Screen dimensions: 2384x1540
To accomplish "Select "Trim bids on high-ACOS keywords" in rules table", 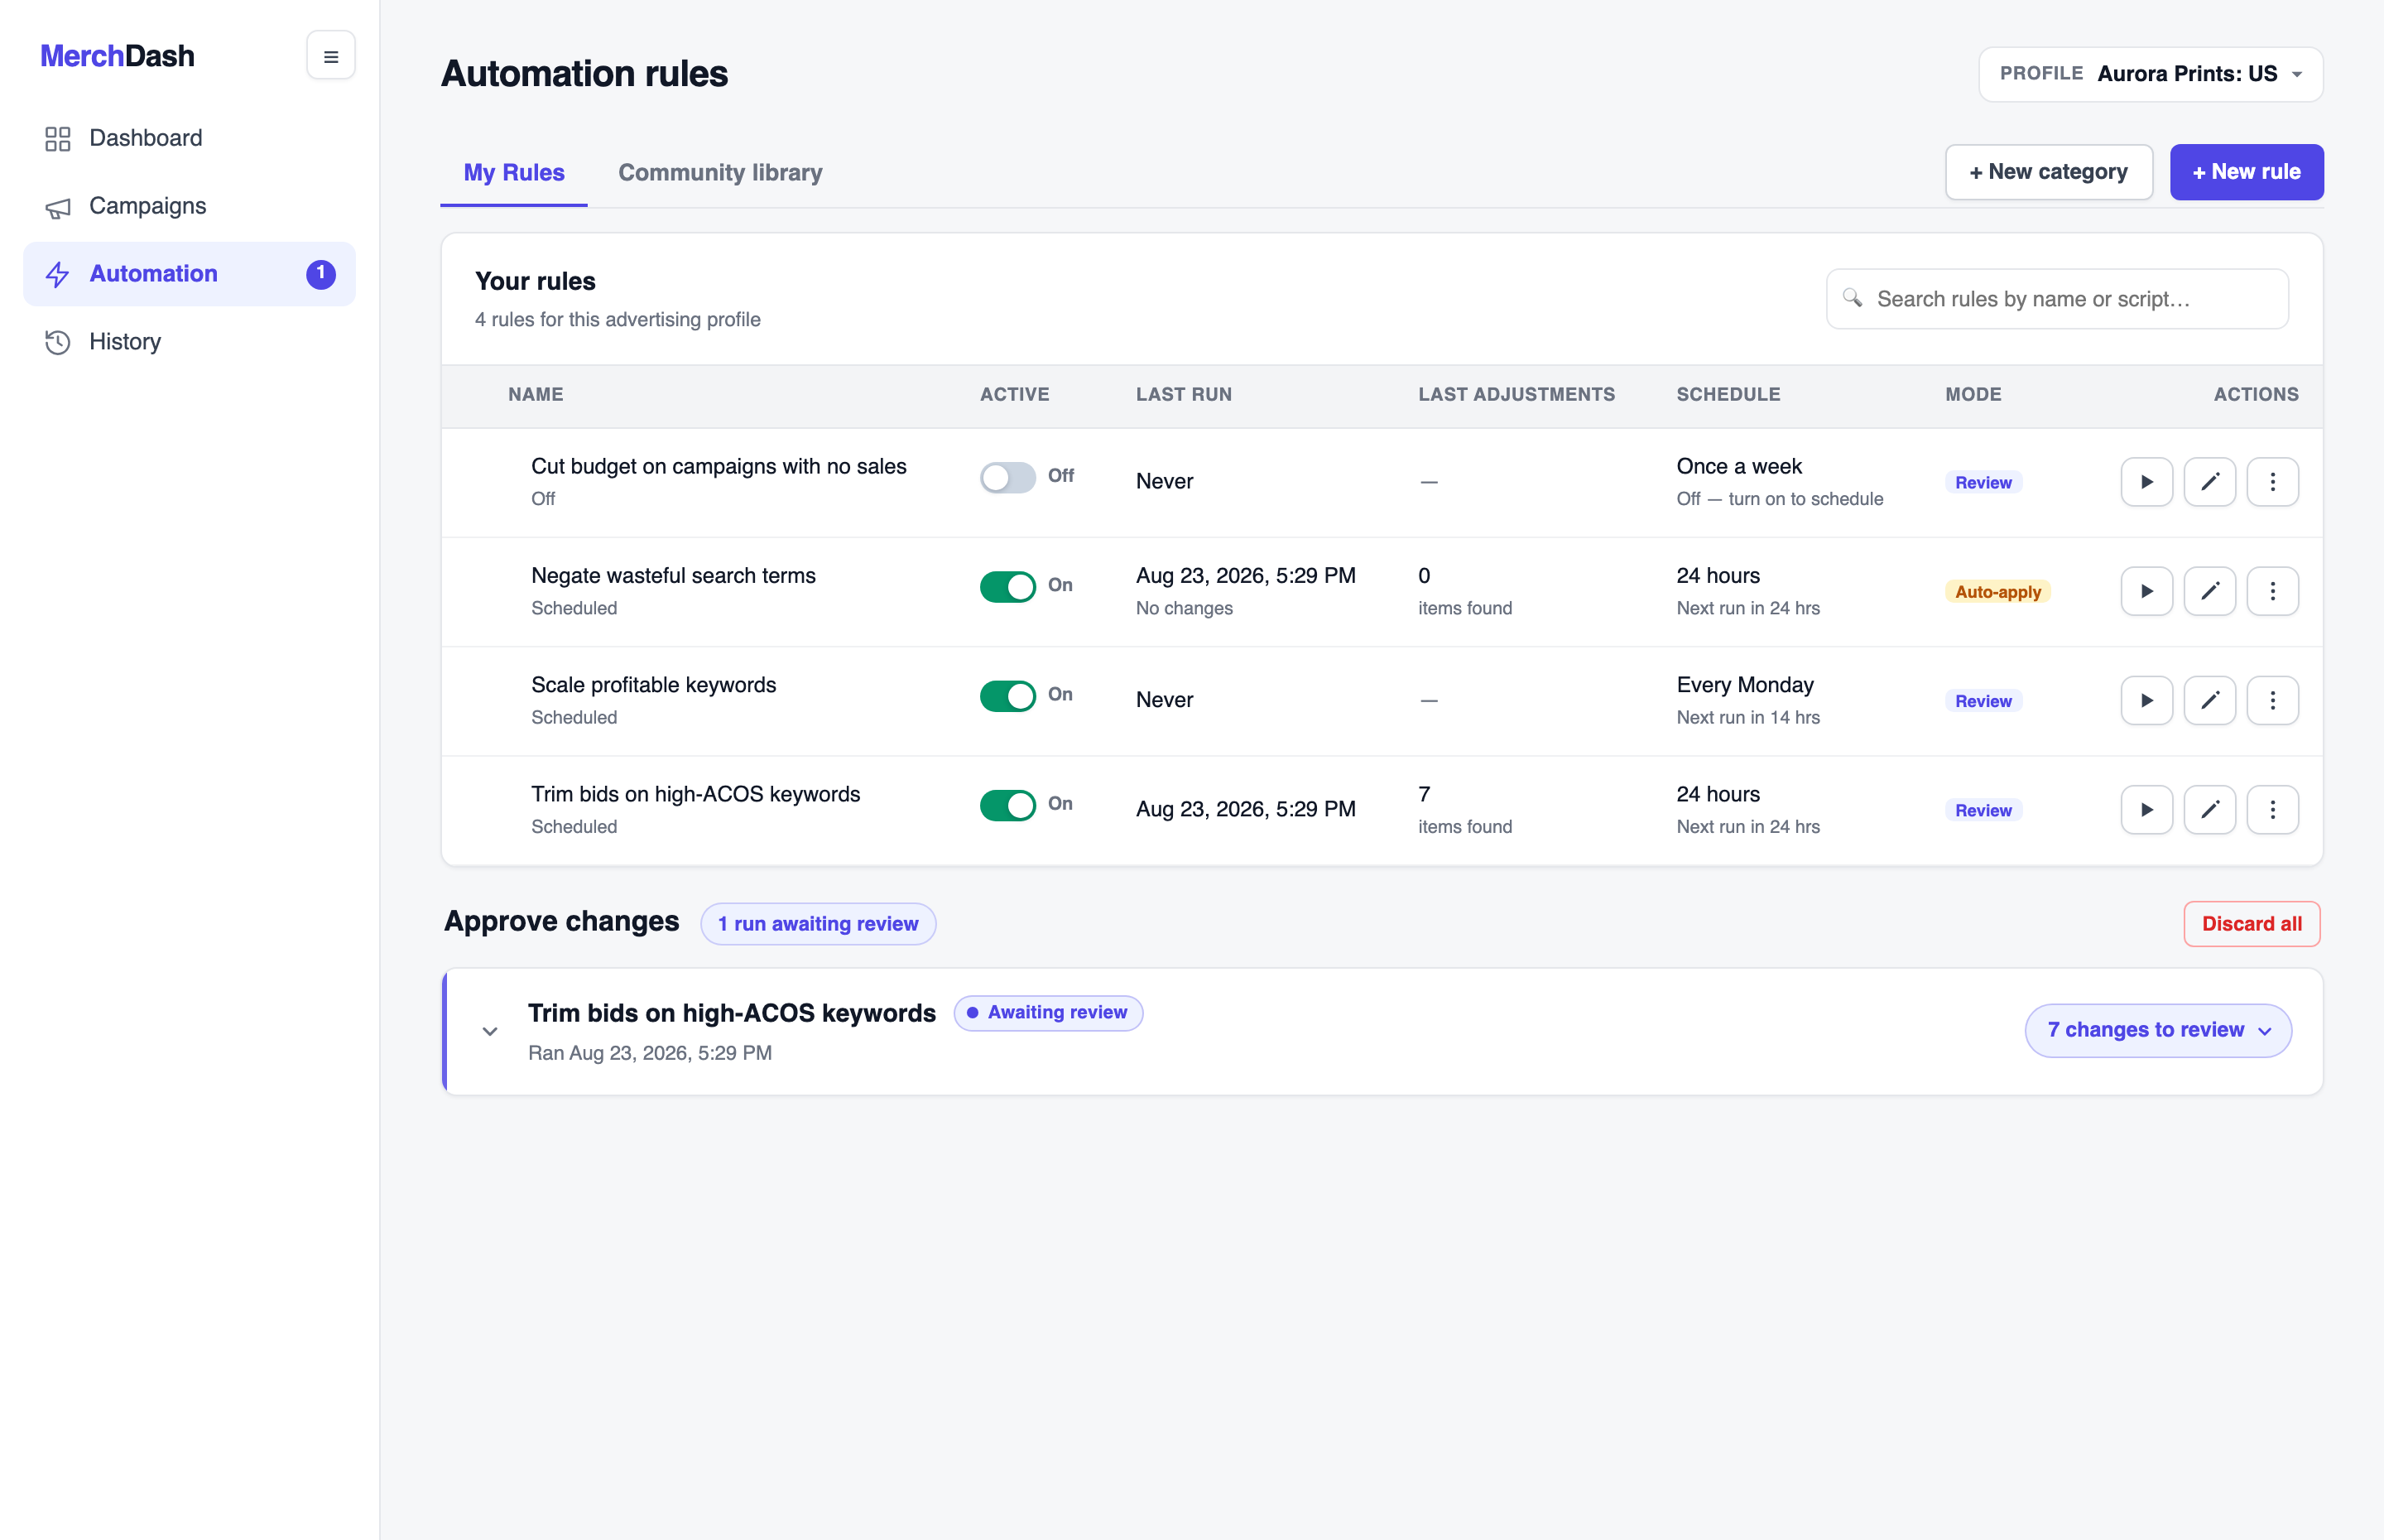I will tap(695, 794).
